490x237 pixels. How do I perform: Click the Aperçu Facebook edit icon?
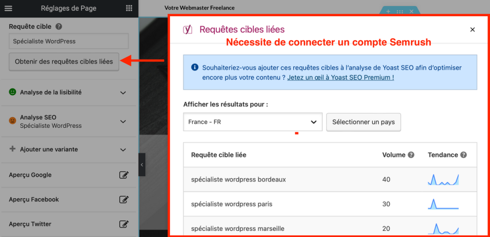(x=123, y=199)
